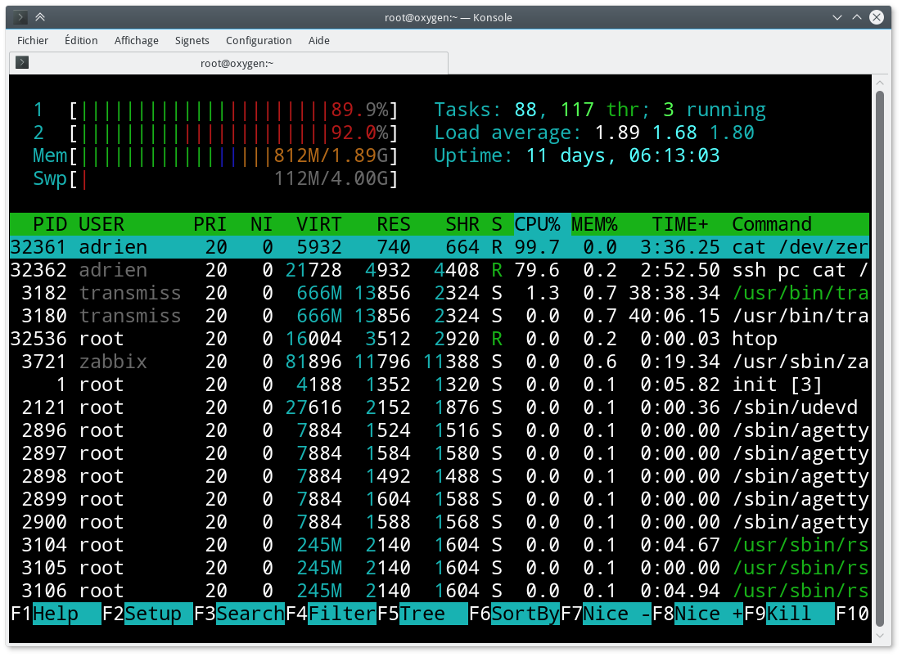Open the Fichier menu
The image size is (902, 657).
point(33,40)
